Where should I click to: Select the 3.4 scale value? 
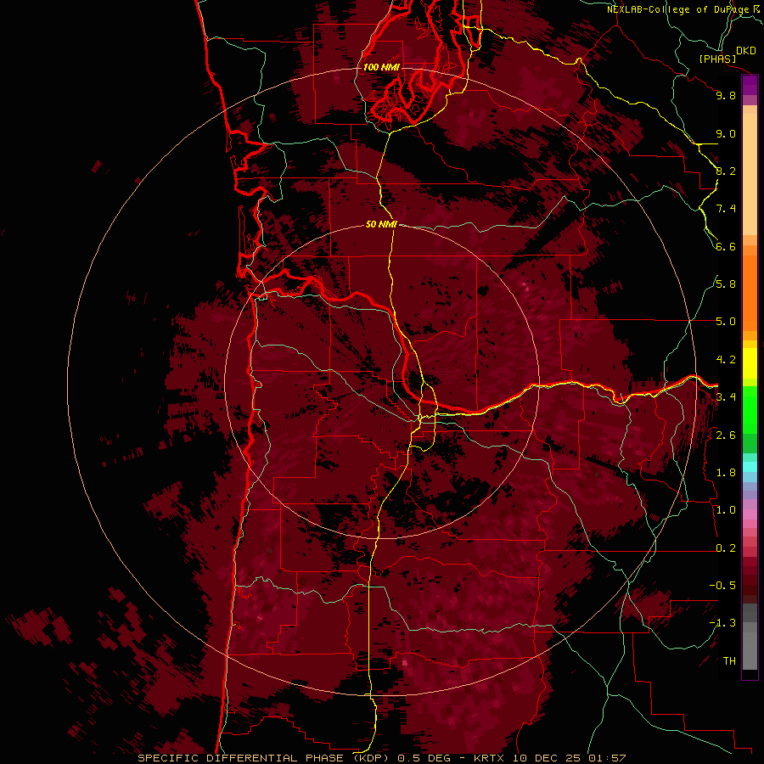[x=726, y=397]
